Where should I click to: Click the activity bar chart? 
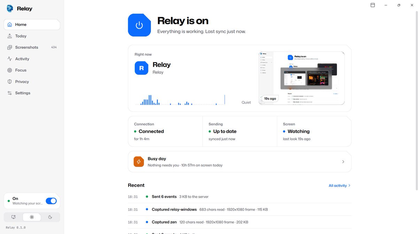pyautogui.click(x=180, y=100)
